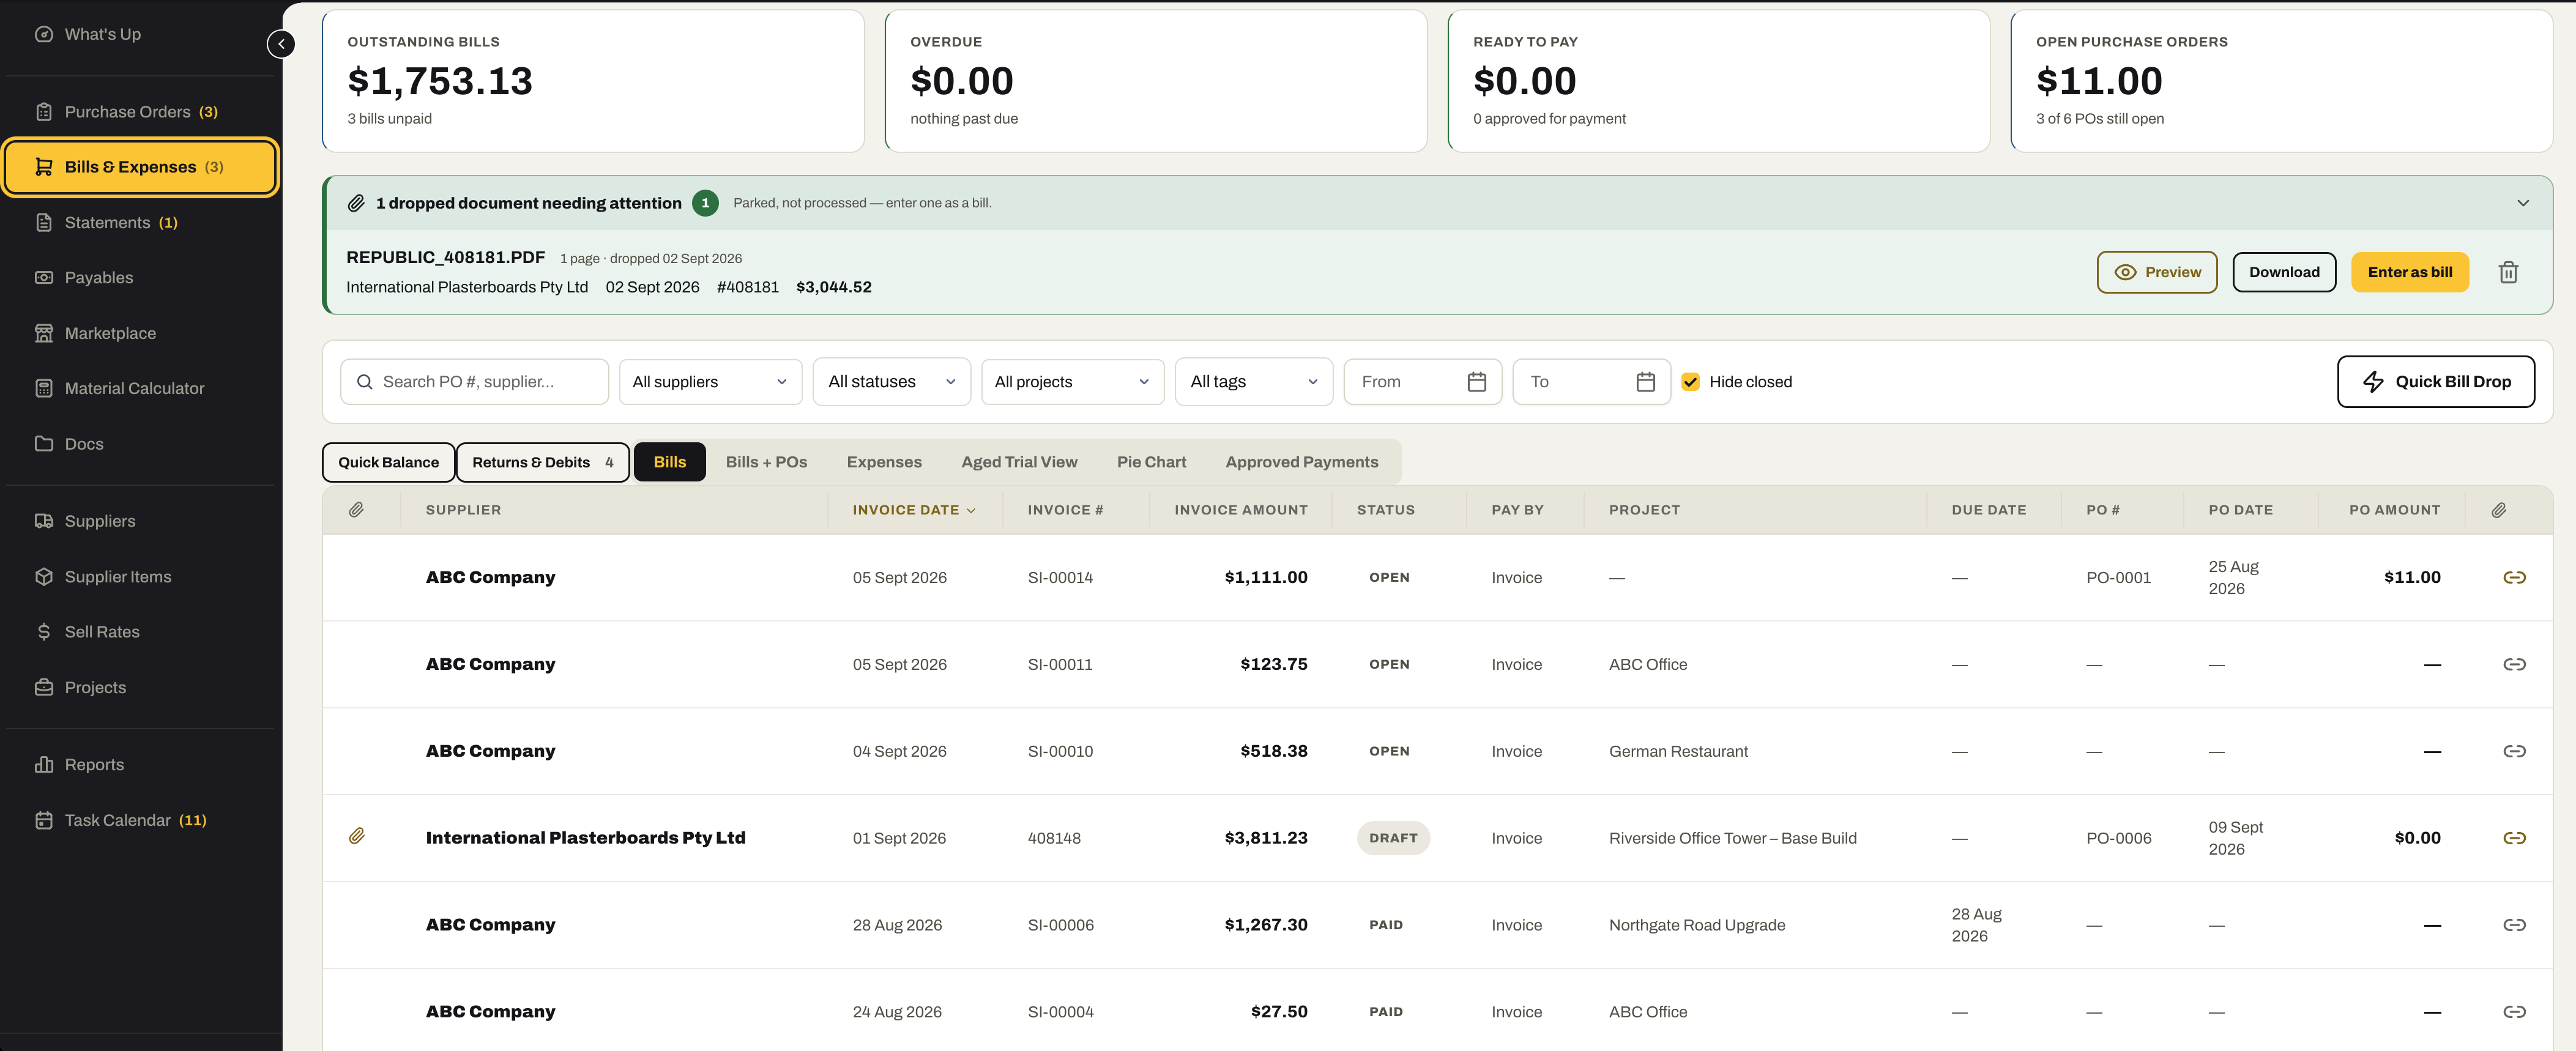Click the Sell Rates dollar icon
This screenshot has width=2576, height=1051.
point(44,632)
